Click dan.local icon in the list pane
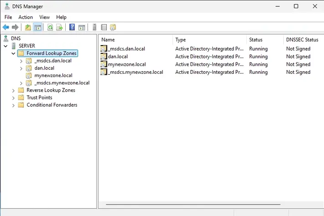The height and width of the screenshot is (216, 324). coord(104,57)
